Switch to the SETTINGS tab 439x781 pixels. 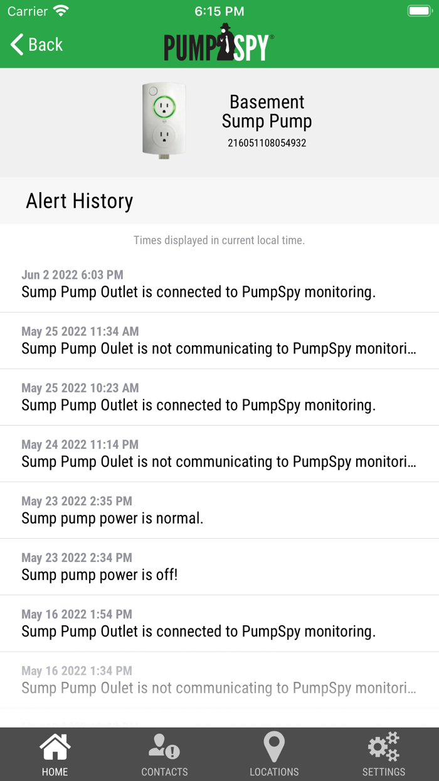383,753
